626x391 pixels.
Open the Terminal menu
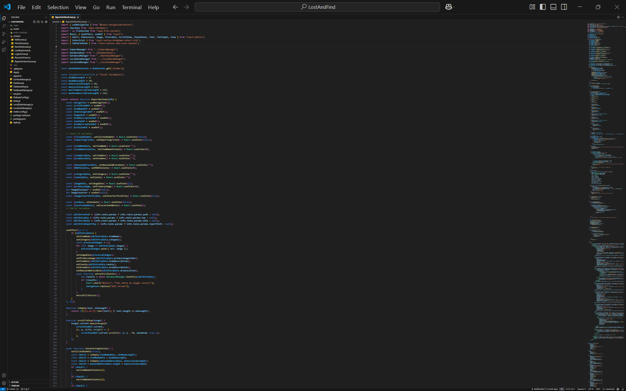pos(132,7)
